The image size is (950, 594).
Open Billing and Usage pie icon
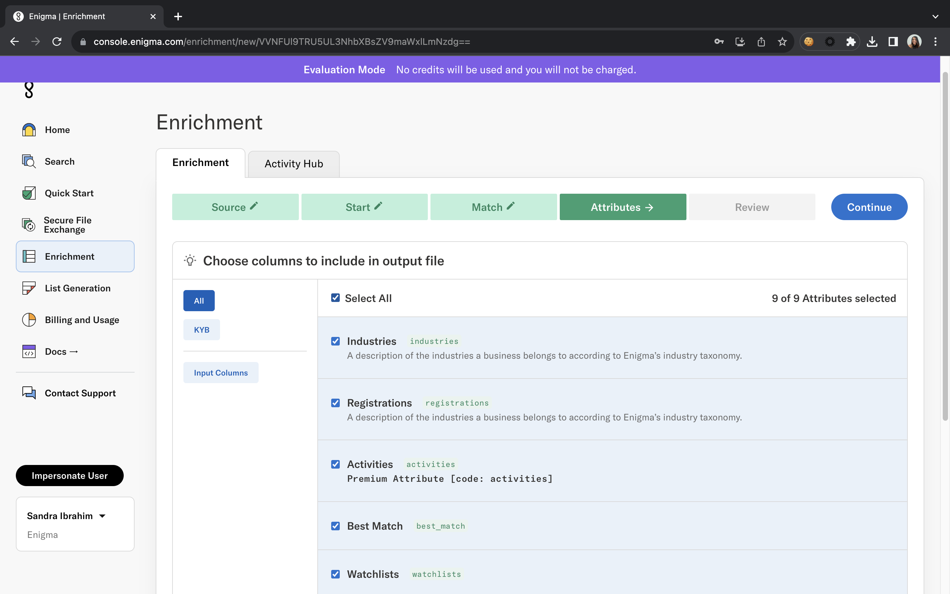pyautogui.click(x=29, y=320)
